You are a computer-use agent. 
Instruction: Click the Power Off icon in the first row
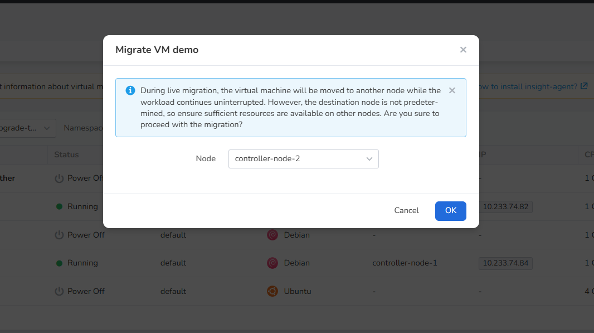coord(59,178)
